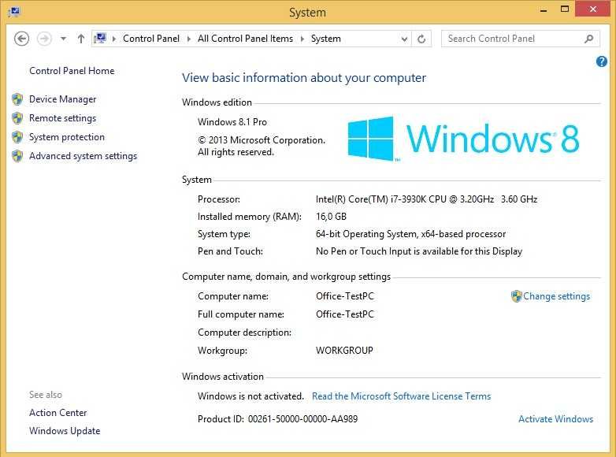Click Office-TestPC next to Computer name

344,296
